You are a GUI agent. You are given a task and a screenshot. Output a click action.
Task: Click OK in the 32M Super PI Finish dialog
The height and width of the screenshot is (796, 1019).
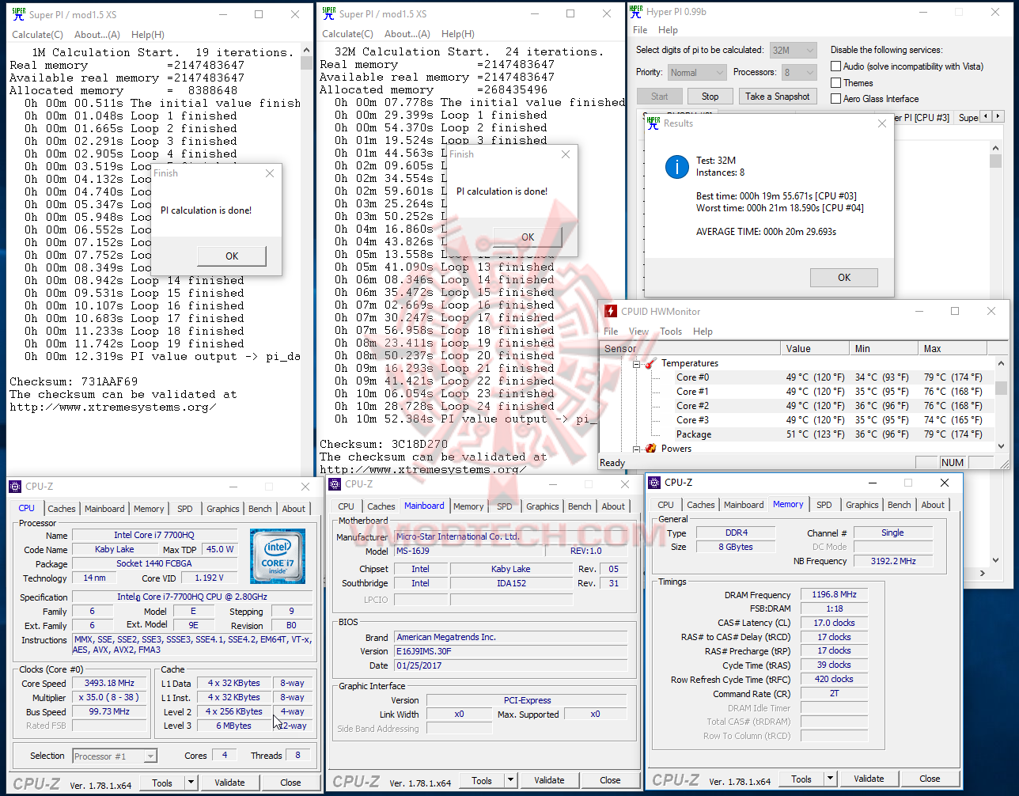click(x=528, y=237)
